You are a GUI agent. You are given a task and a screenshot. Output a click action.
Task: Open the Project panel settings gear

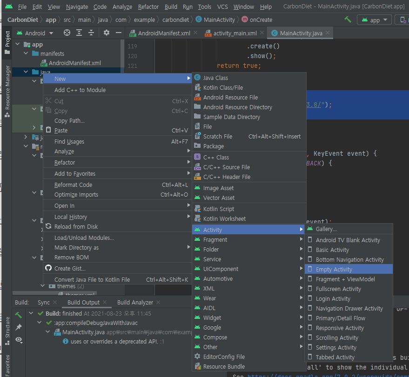(x=107, y=33)
